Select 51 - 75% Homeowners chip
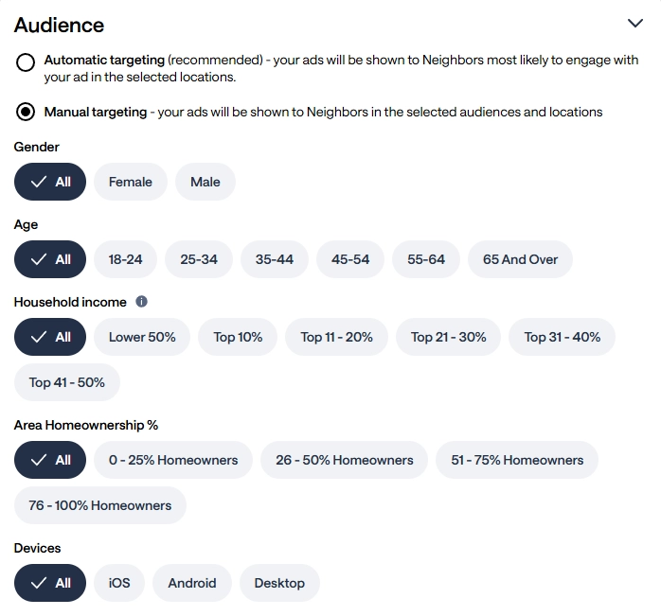Image resolution: width=661 pixels, height=616 pixels. [517, 460]
